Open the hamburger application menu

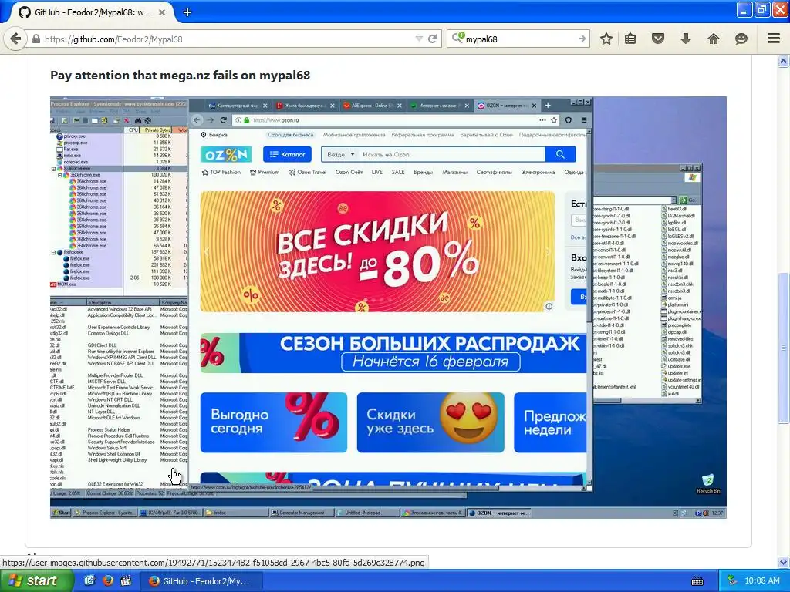point(774,39)
